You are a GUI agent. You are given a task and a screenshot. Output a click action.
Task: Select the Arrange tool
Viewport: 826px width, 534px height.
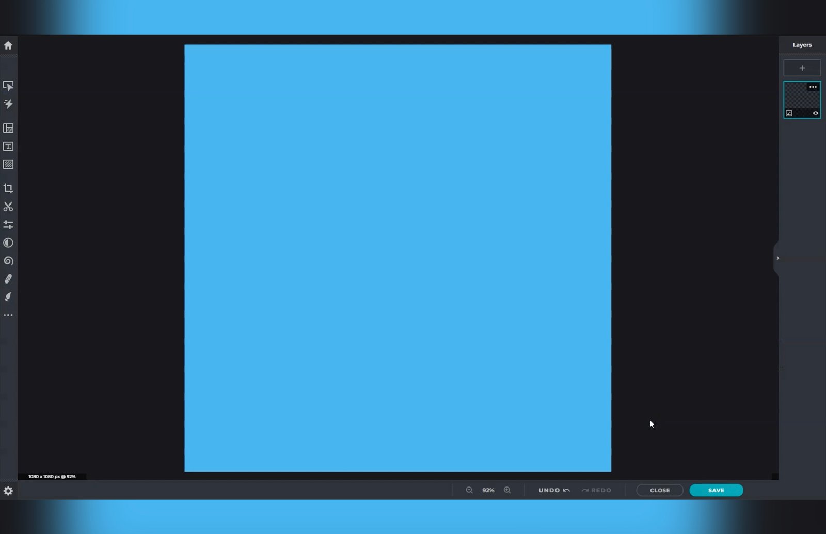point(8,86)
